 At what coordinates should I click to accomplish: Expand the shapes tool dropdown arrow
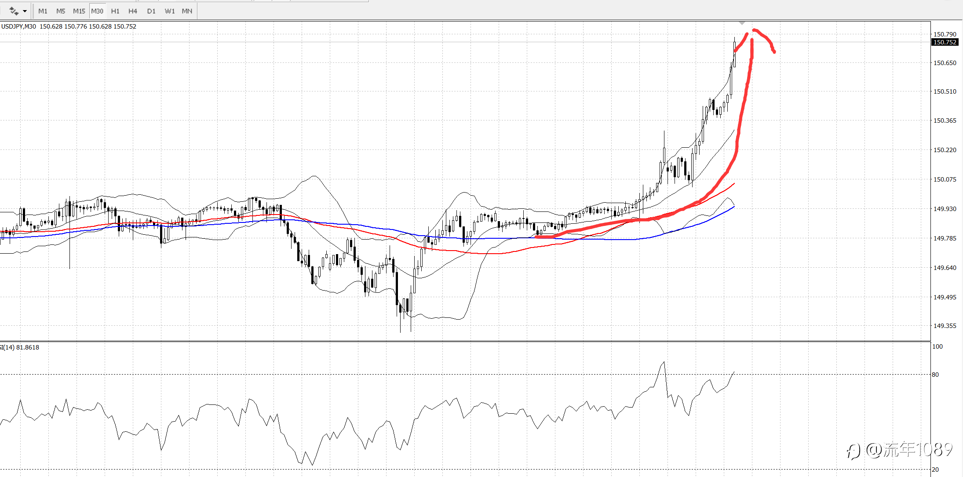(25, 11)
